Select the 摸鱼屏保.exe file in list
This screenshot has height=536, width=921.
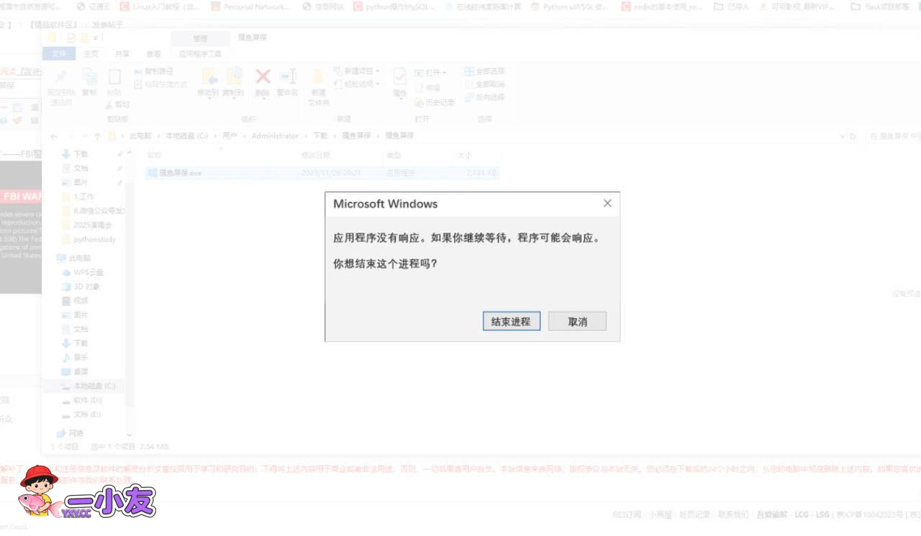point(180,173)
